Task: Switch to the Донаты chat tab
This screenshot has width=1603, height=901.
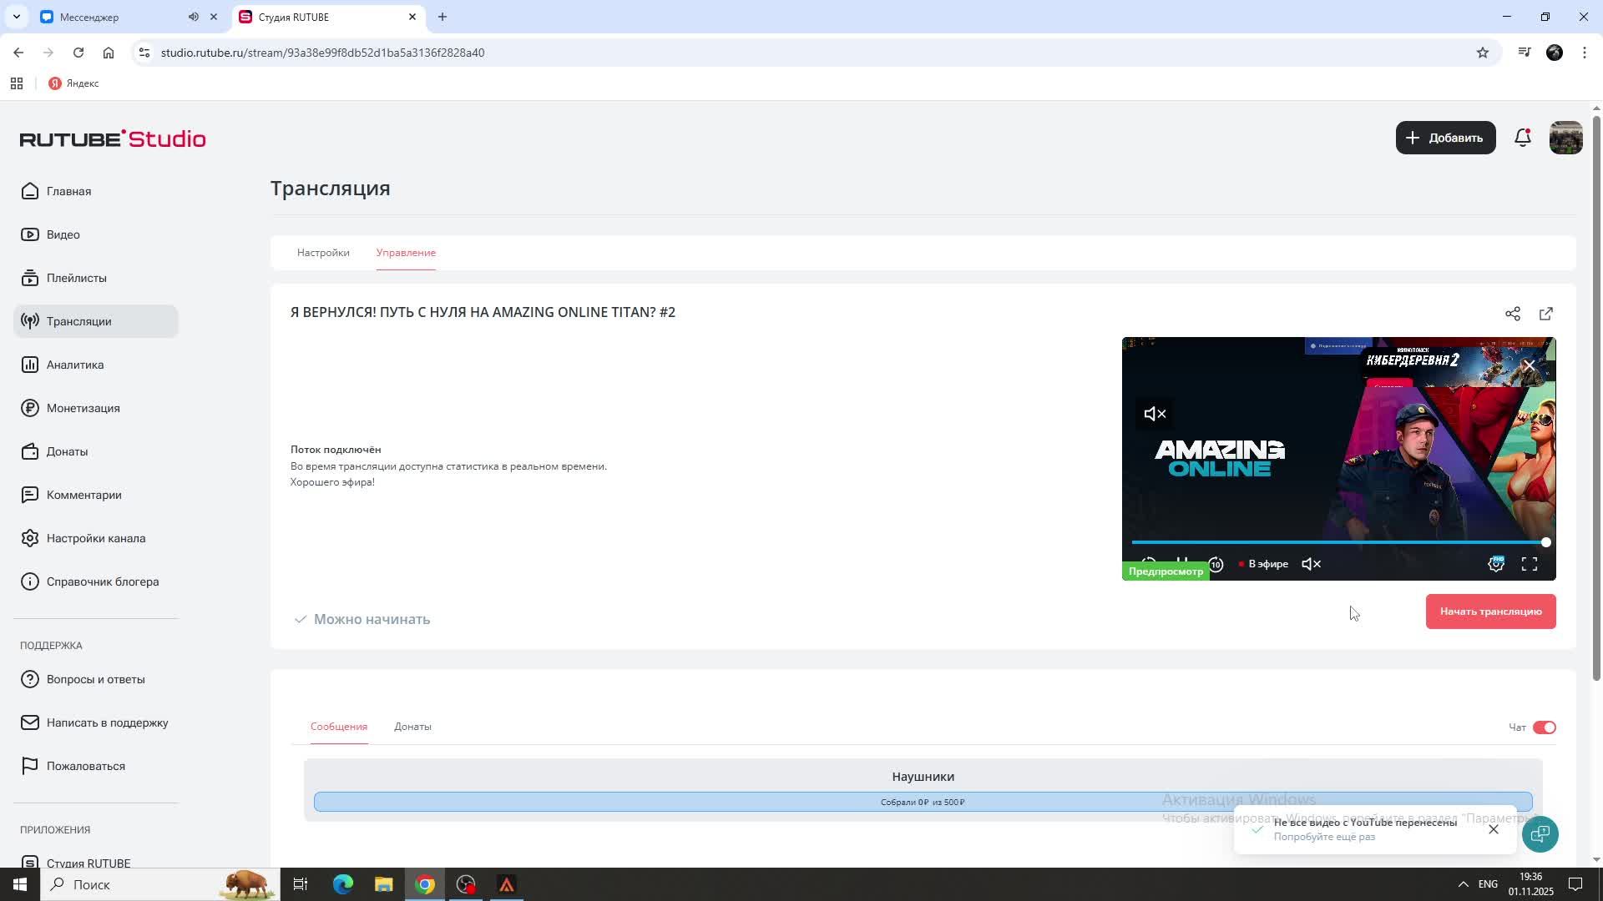Action: pos(412,727)
